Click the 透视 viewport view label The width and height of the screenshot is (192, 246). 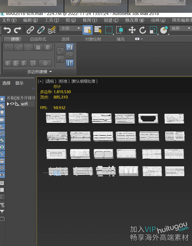click(51, 81)
